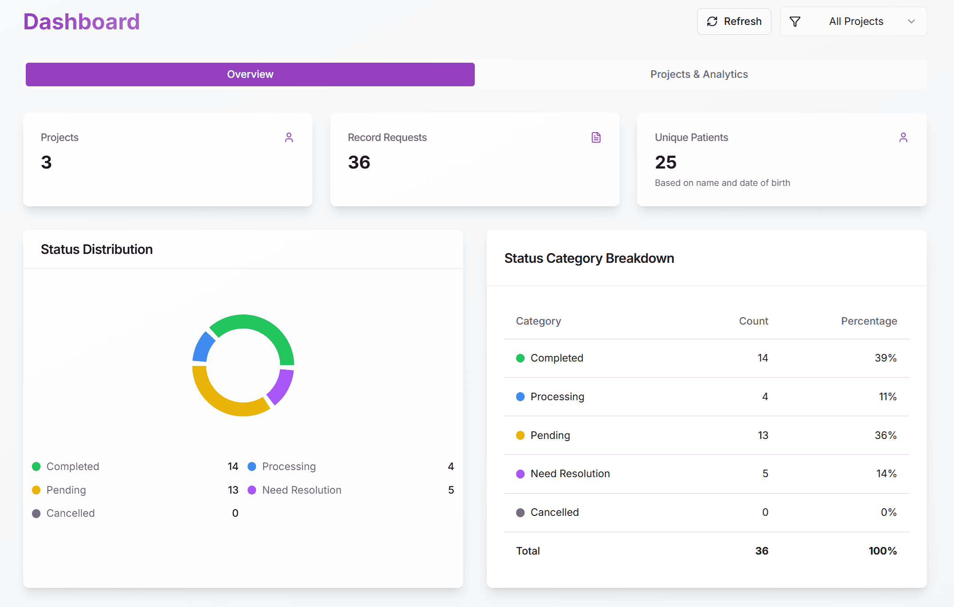954x607 pixels.
Task: Click the document icon on Record Requests card
Action: point(596,137)
